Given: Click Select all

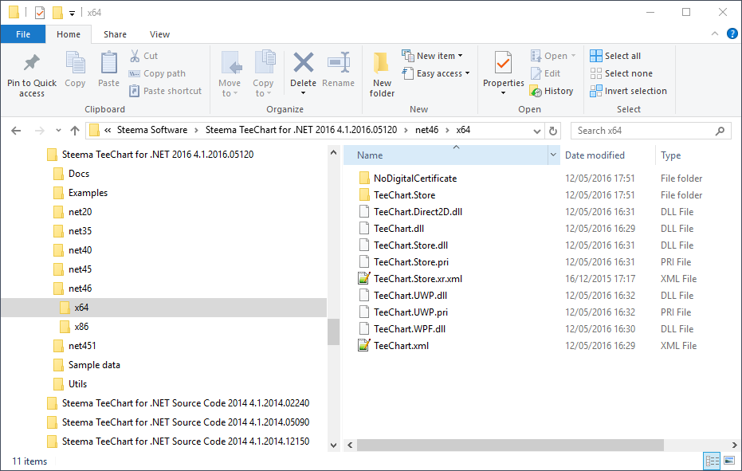Looking at the screenshot, I should [x=615, y=56].
